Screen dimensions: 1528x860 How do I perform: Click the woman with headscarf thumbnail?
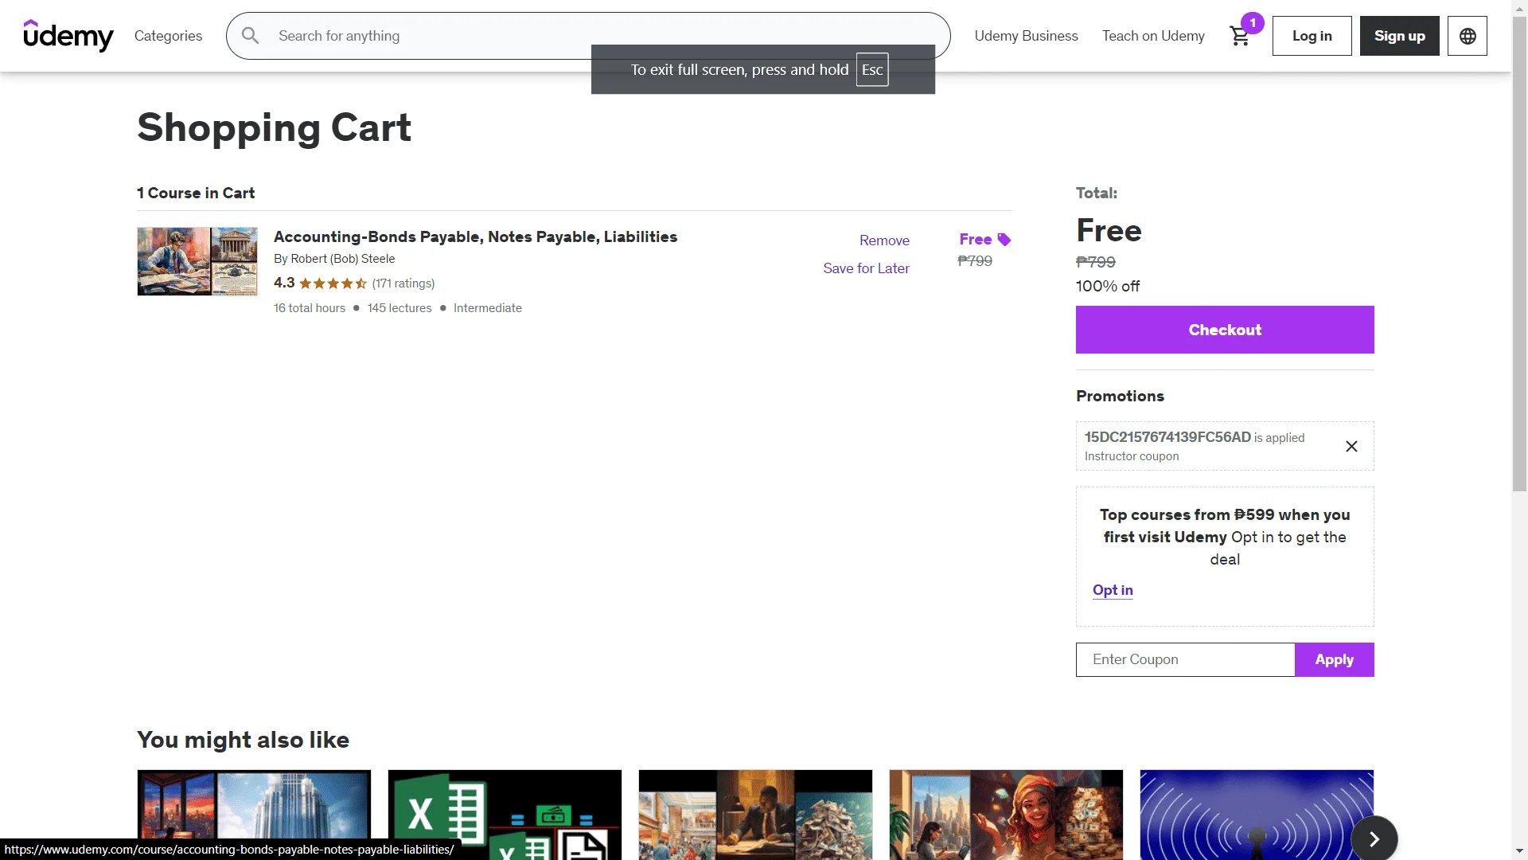point(1006,815)
